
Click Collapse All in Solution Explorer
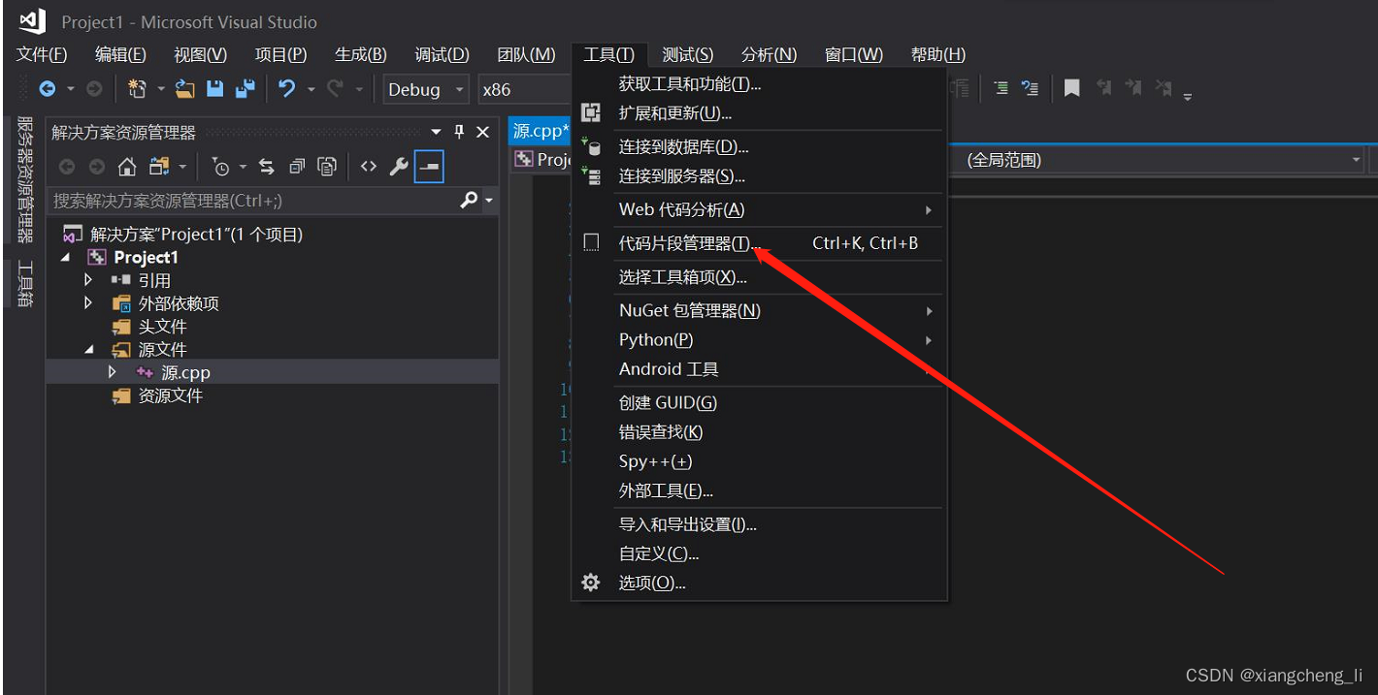(300, 166)
